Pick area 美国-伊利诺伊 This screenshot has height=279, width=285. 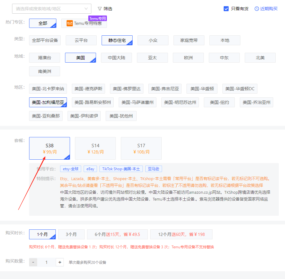(x=84, y=116)
